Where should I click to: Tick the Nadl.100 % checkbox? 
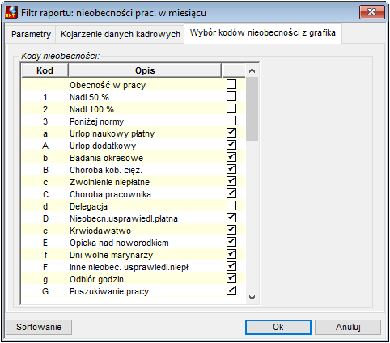(x=231, y=108)
